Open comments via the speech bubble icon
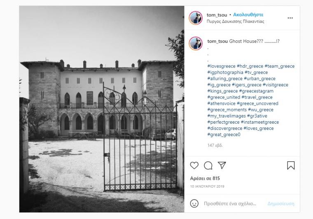The width and height of the screenshot is (313, 219). [208, 165]
